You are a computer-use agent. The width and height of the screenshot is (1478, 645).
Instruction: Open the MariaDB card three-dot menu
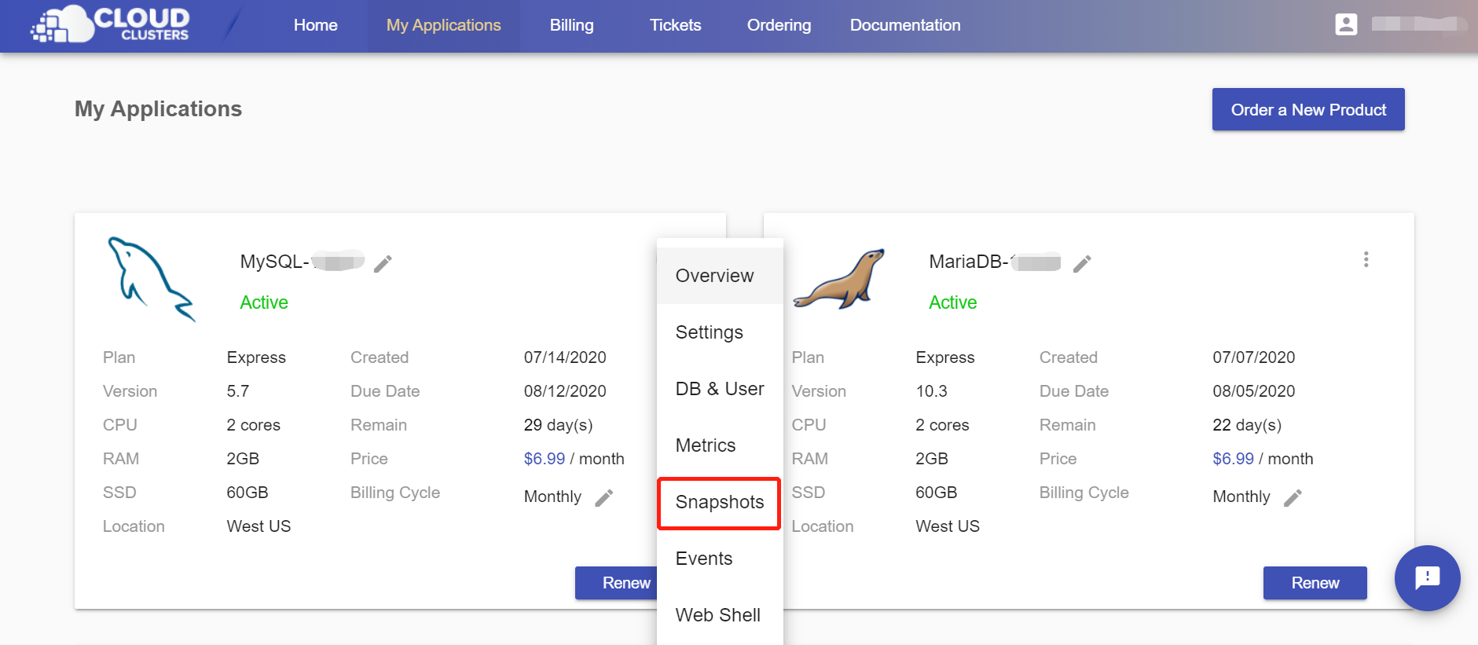(x=1366, y=259)
